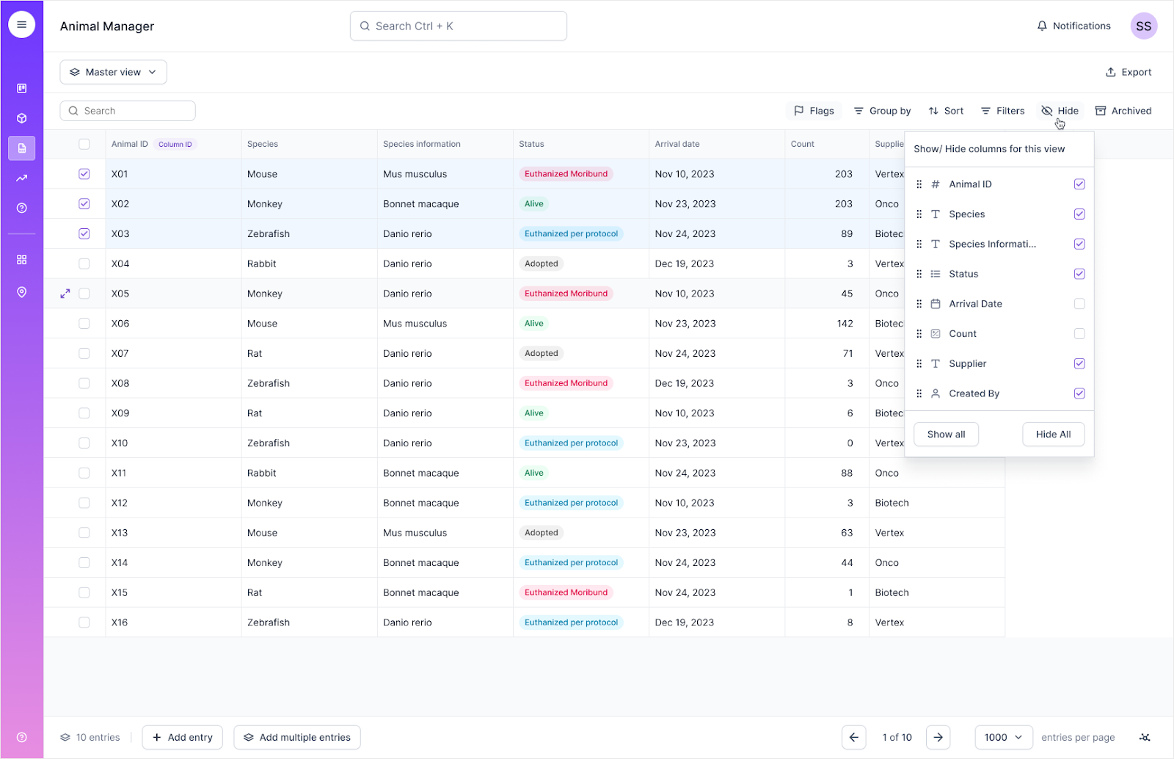Select the document icon in sidebar
Image resolution: width=1174 pixels, height=759 pixels.
click(22, 148)
